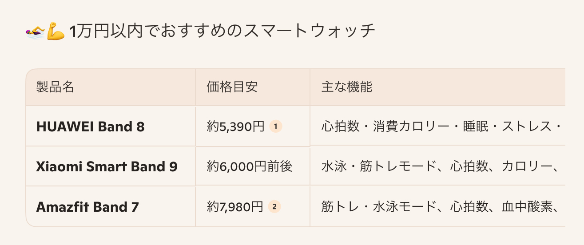Click the Amazfit Band 7 product name
Image resolution: width=584 pixels, height=245 pixels.
tap(87, 207)
